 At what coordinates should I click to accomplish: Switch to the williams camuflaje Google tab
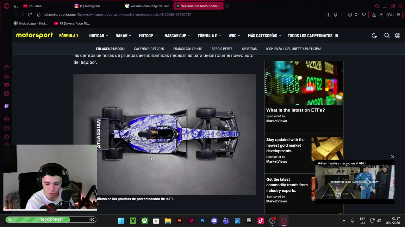point(148,6)
